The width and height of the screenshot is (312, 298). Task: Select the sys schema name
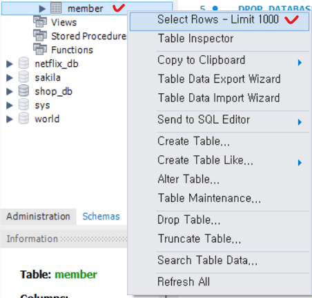[x=42, y=106]
